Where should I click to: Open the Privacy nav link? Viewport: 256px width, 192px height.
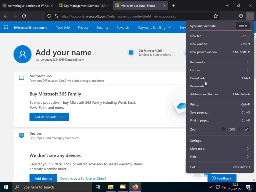click(x=83, y=27)
